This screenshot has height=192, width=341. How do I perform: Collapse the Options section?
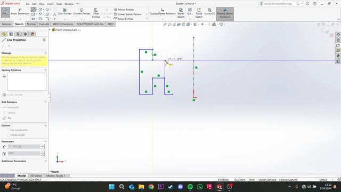point(45,126)
